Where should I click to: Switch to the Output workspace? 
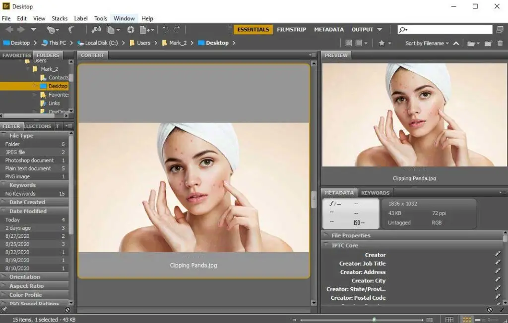pos(362,29)
